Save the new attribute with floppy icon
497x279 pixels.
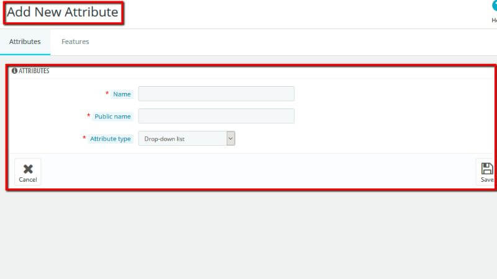[x=486, y=172]
